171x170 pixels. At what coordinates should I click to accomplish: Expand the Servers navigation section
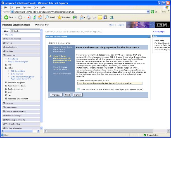click(4, 43)
